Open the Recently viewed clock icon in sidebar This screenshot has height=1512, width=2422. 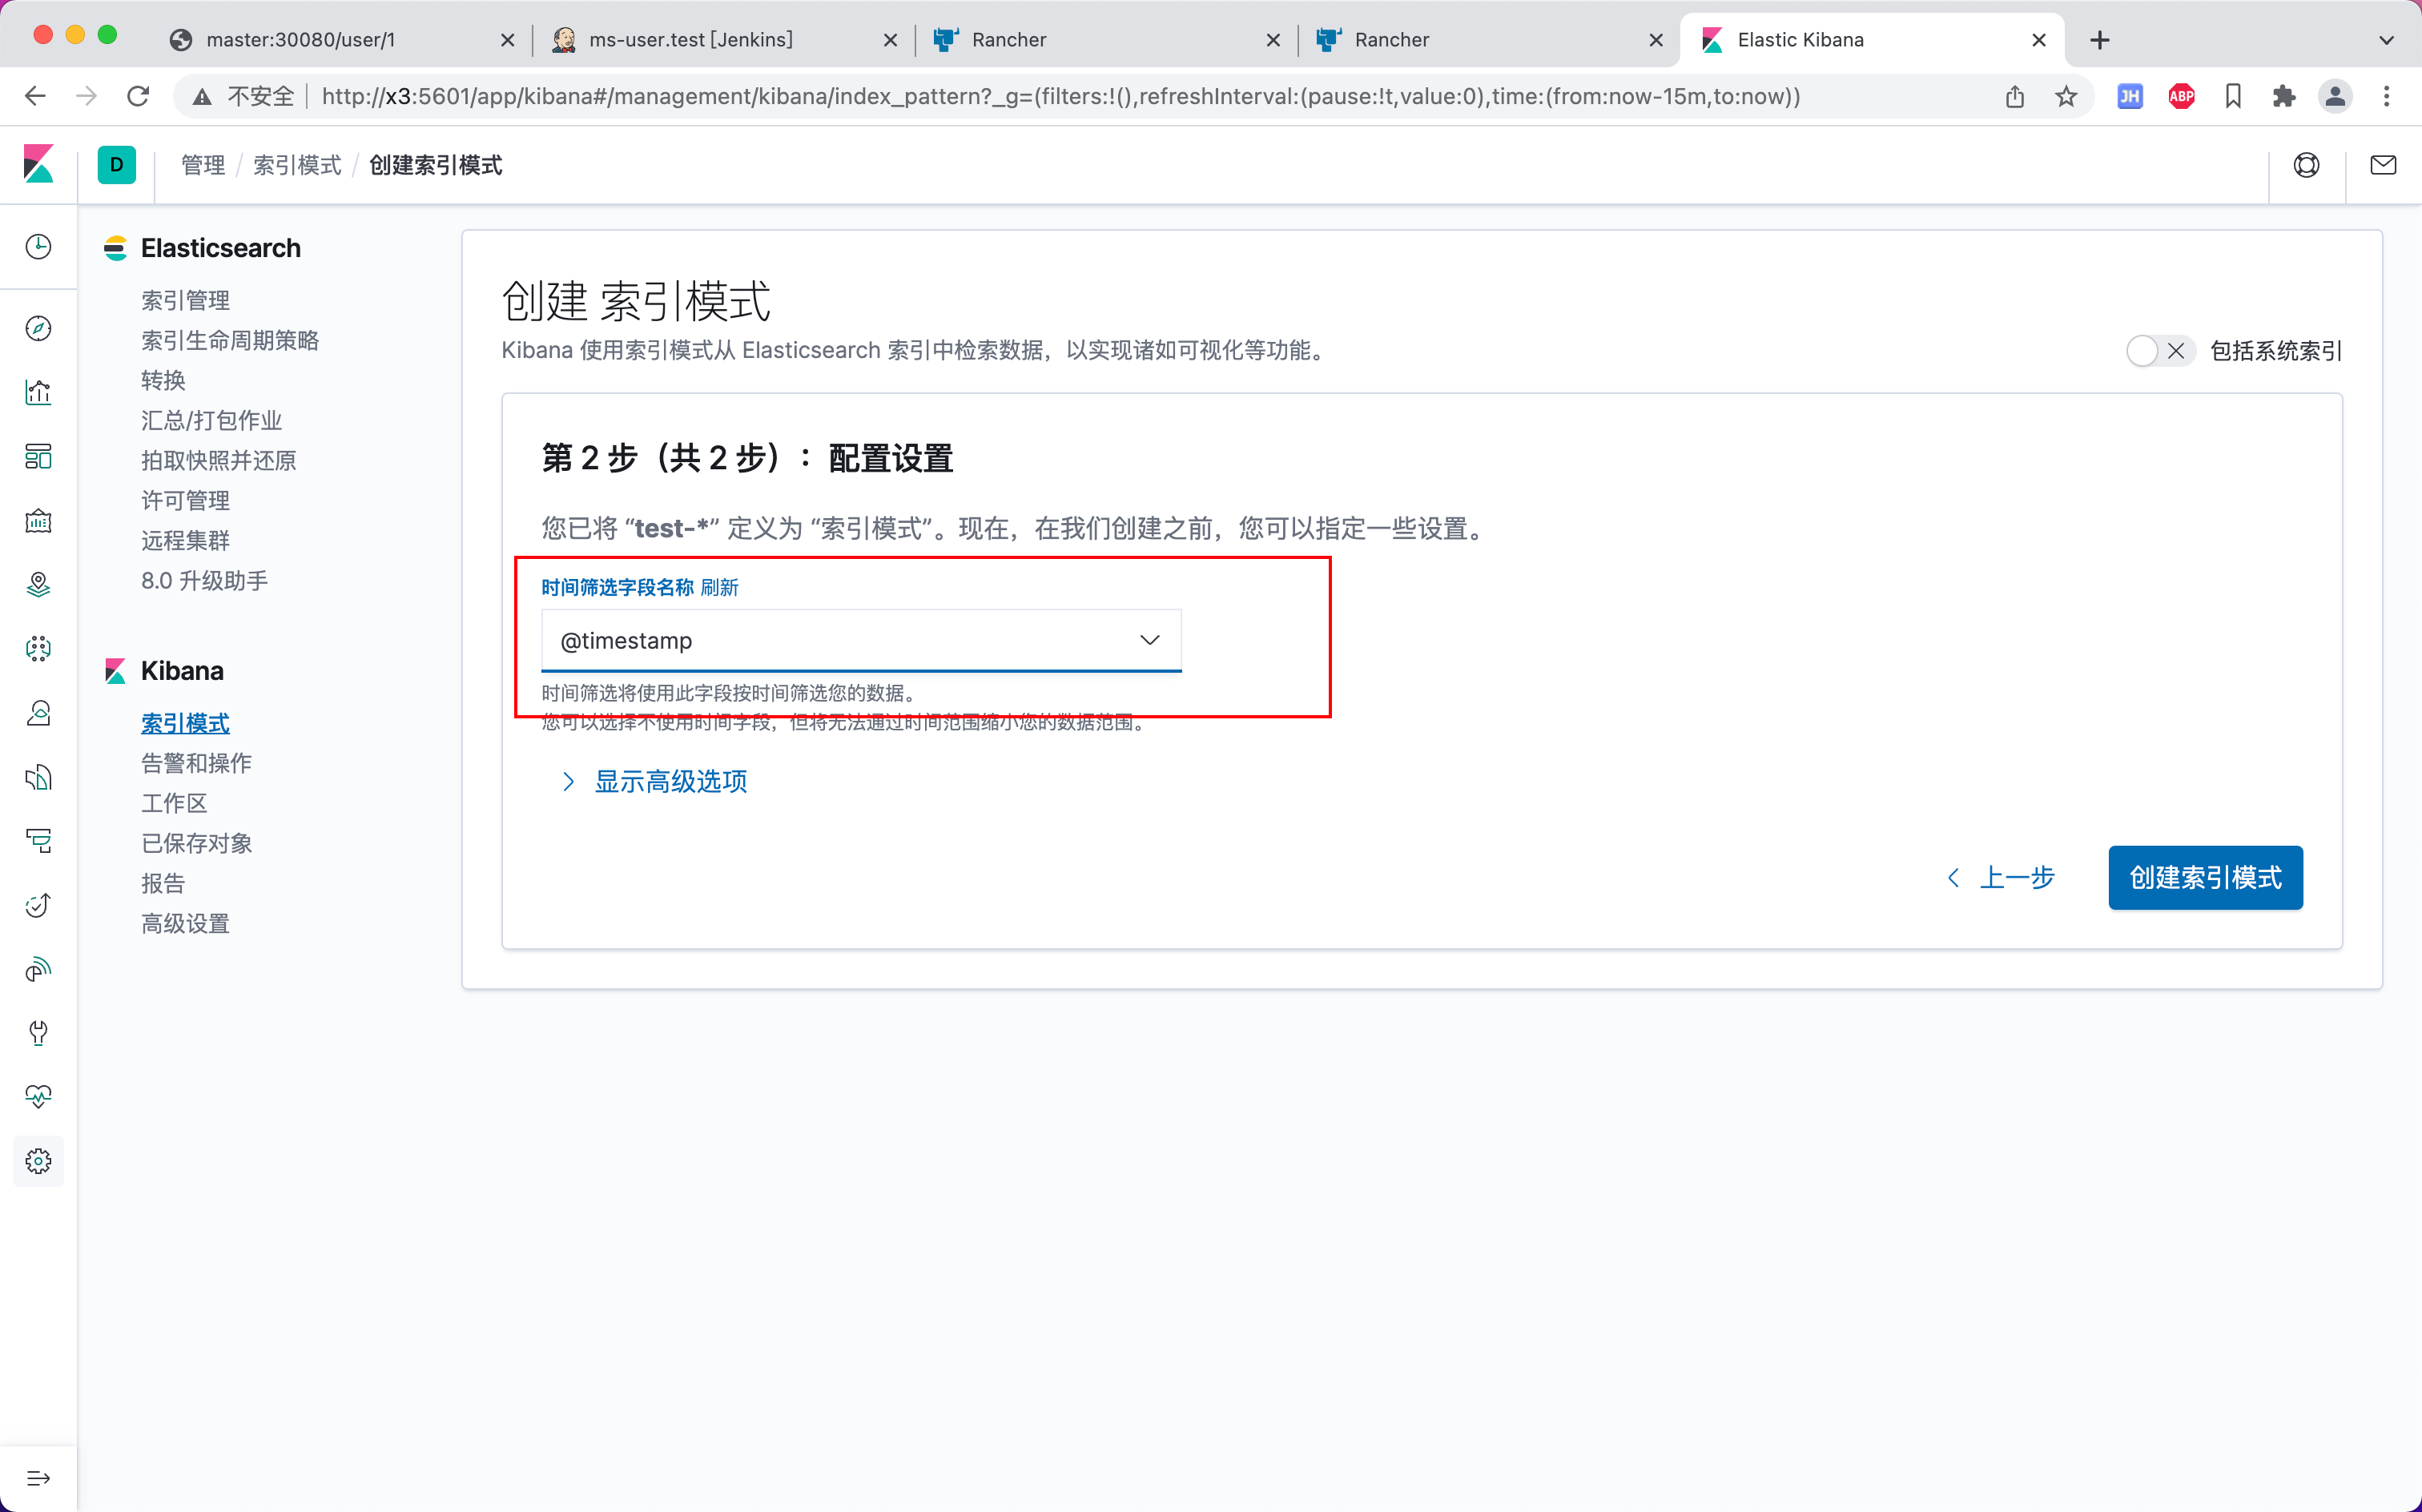(38, 247)
